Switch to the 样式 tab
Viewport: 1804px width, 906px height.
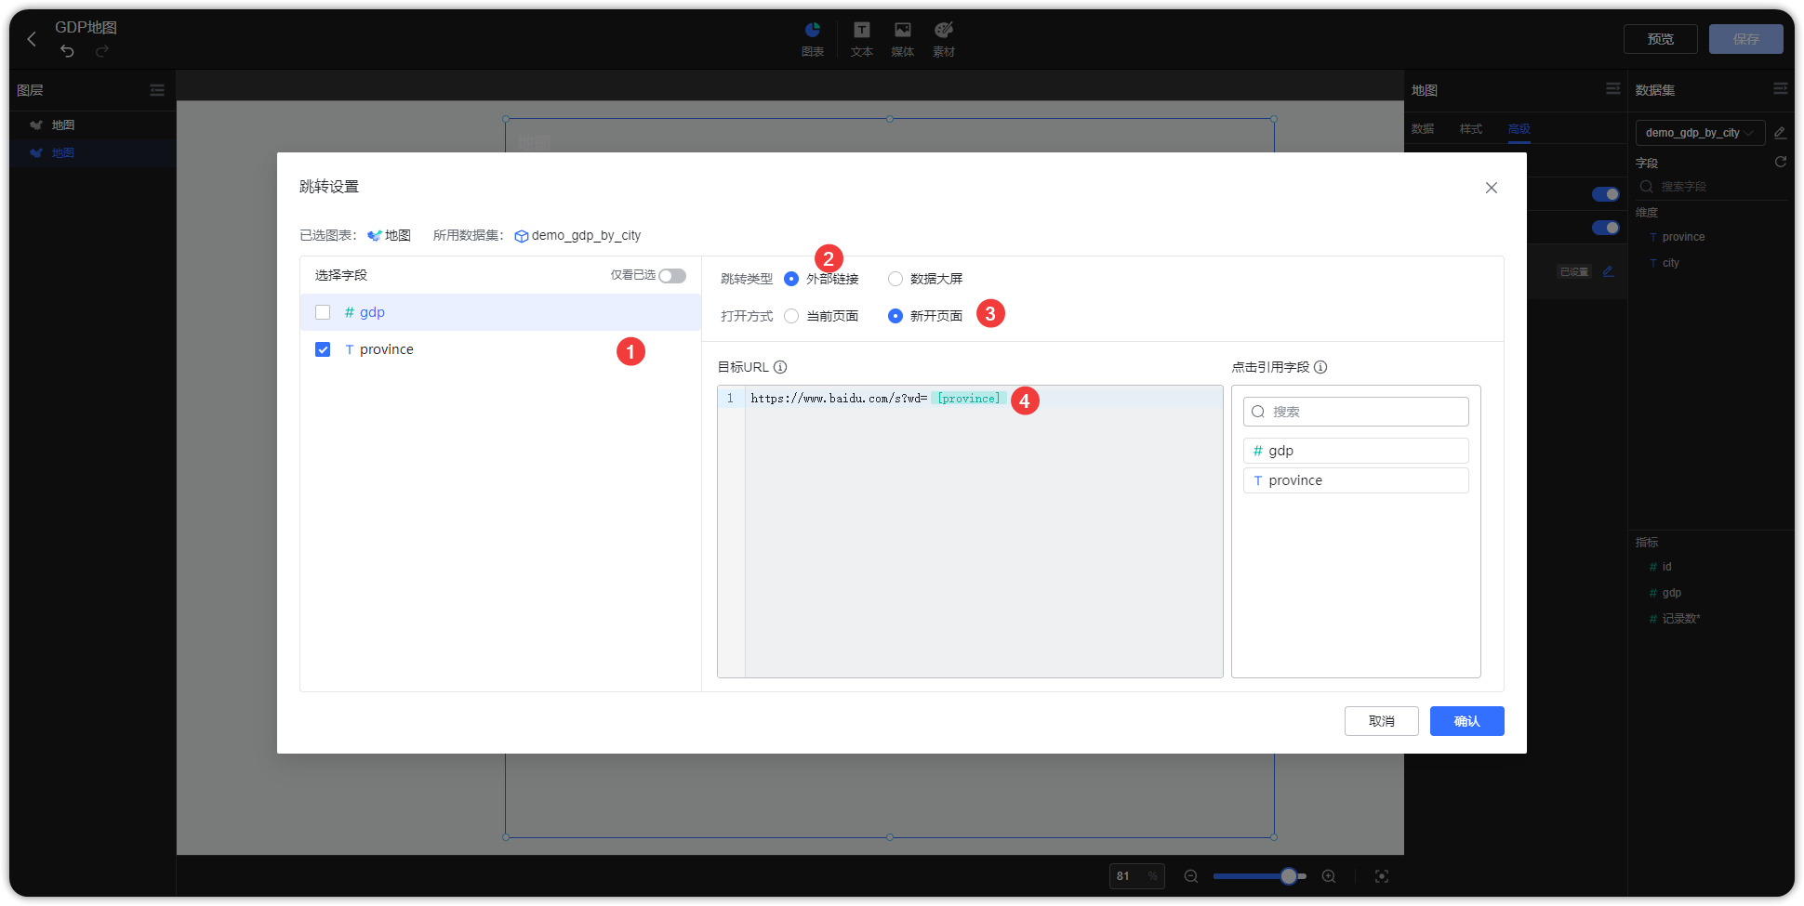coord(1470,129)
